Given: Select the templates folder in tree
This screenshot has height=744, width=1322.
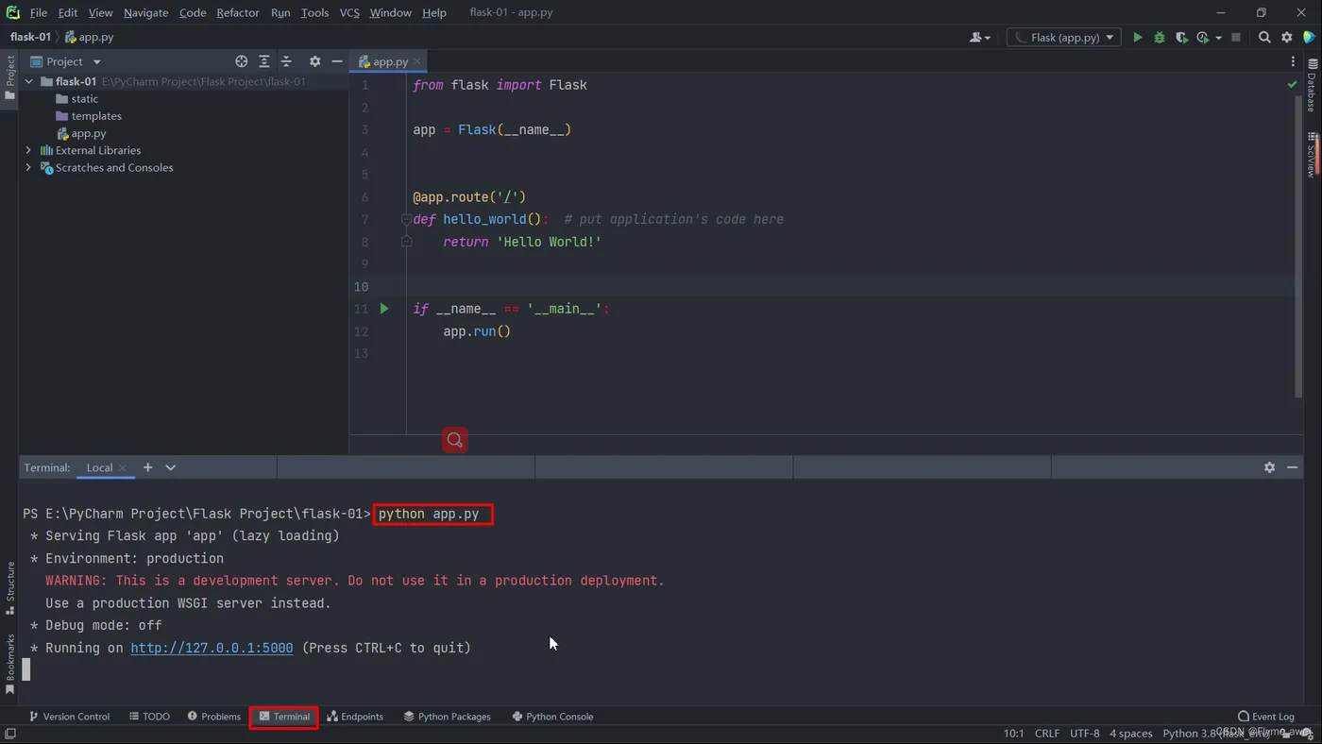Looking at the screenshot, I should 96,116.
